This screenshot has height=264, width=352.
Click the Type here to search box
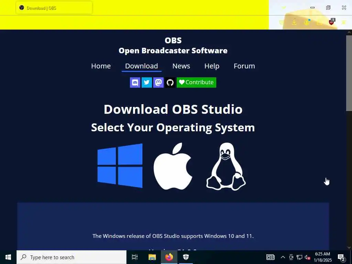tap(71, 257)
